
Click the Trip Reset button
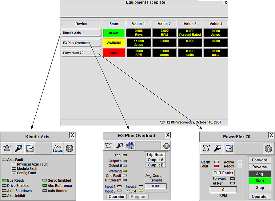(x=156, y=155)
